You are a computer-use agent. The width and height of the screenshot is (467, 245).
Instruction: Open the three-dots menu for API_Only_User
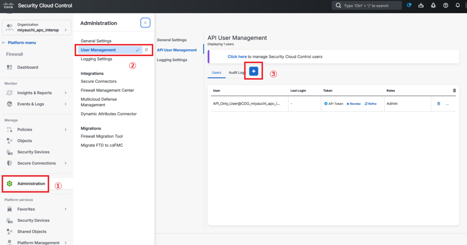tap(447, 104)
